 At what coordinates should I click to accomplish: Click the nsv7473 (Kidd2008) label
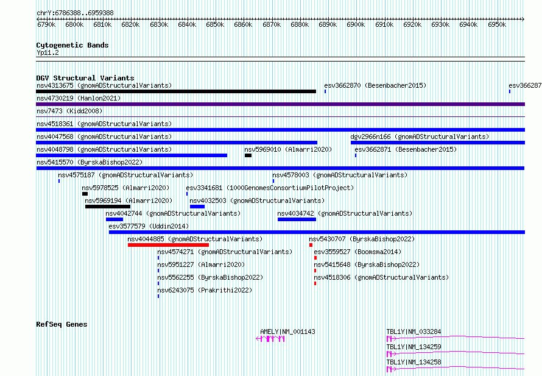(69, 111)
